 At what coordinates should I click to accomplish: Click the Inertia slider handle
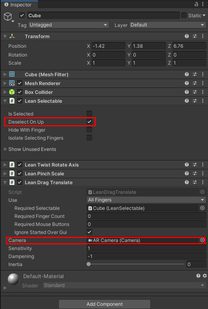89,264
